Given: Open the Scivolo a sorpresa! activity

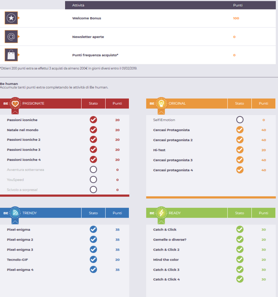Looking at the screenshot, I should pos(22,190).
